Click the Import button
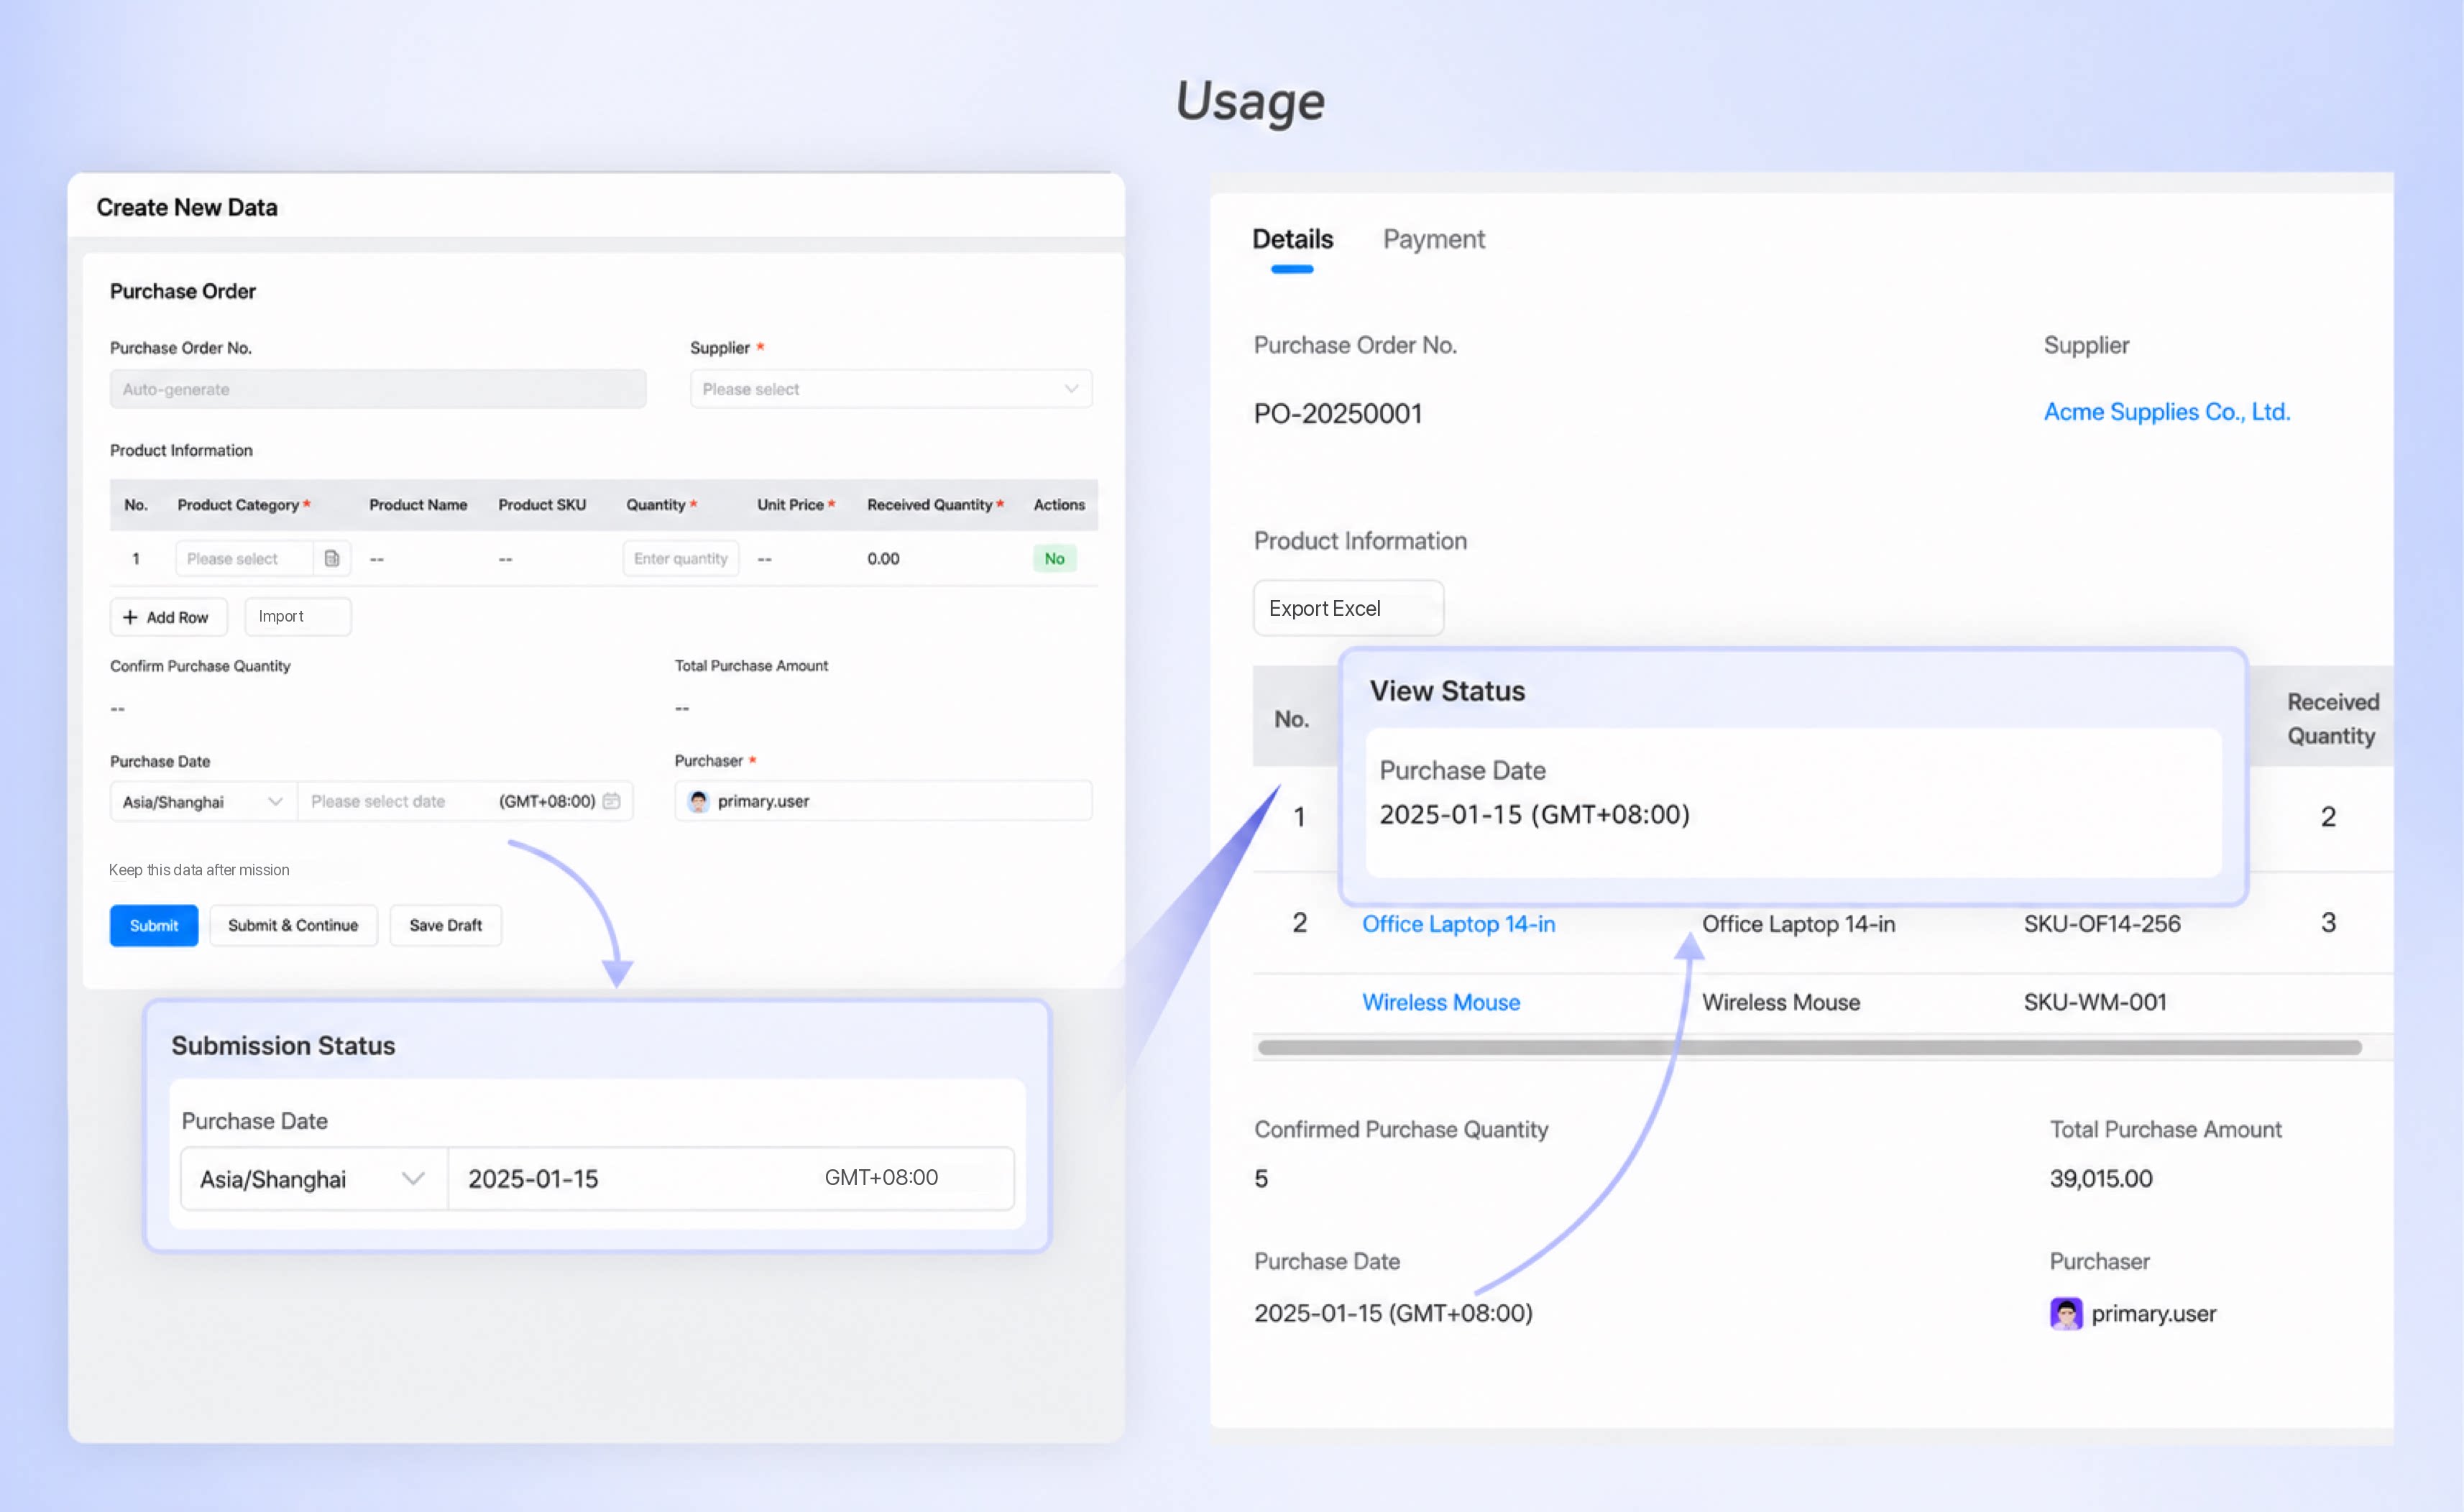The width and height of the screenshot is (2464, 1512). pos(297,617)
